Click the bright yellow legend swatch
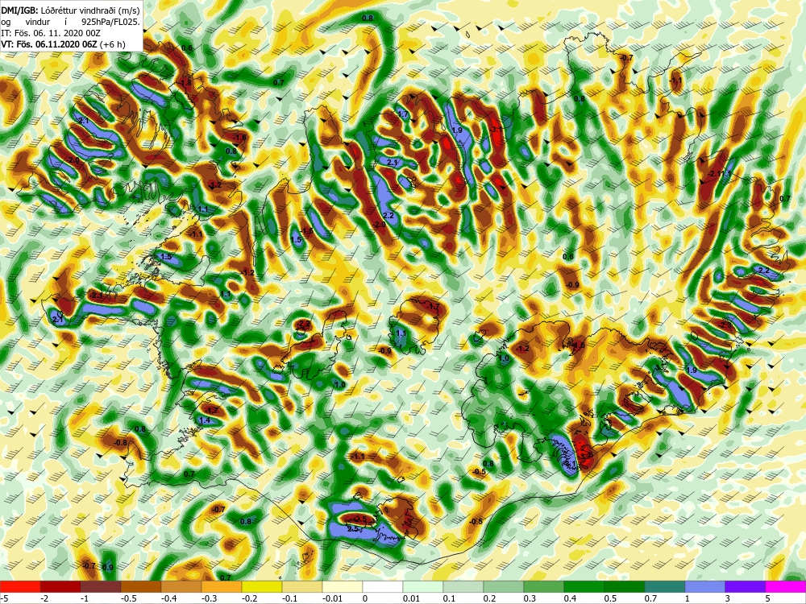 (262, 586)
